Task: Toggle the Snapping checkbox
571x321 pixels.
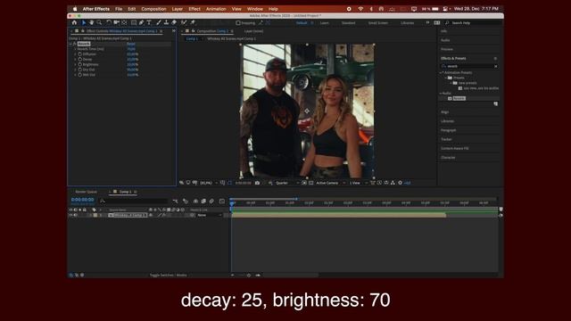Action: point(238,22)
